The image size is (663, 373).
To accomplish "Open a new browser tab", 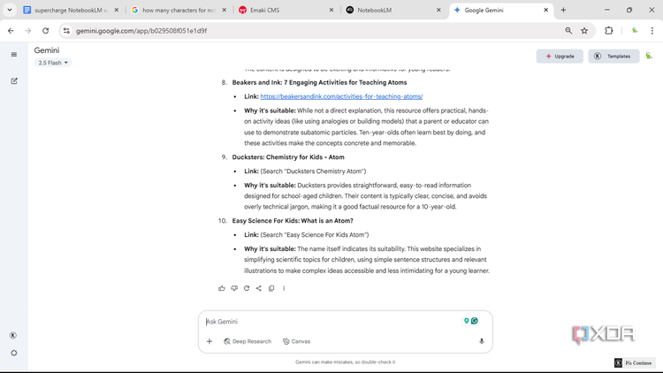I will pyautogui.click(x=563, y=10).
